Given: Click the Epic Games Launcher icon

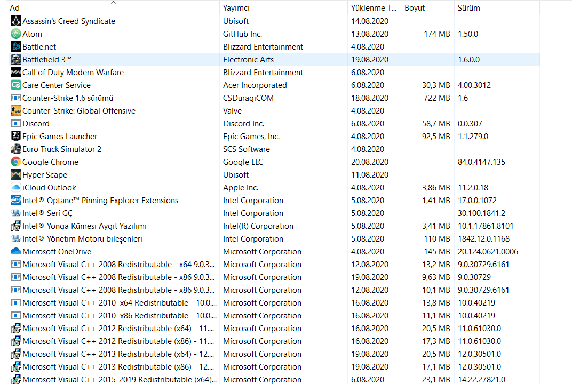Looking at the screenshot, I should coord(15,137).
